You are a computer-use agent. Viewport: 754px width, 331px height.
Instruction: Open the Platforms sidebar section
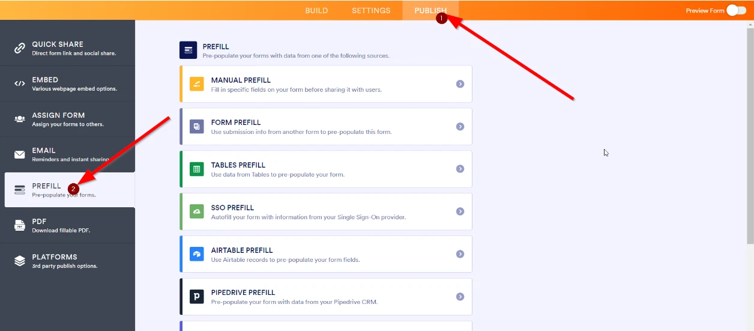[67, 261]
